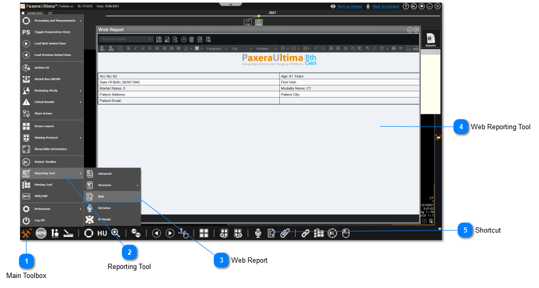
Task: Toggle Presentation State in the toolbox
Action: [x=52, y=32]
